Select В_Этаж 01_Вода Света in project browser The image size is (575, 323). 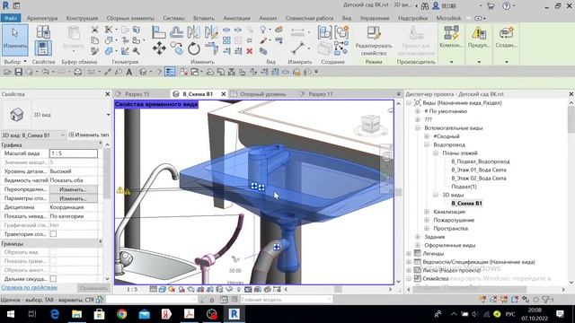click(478, 170)
